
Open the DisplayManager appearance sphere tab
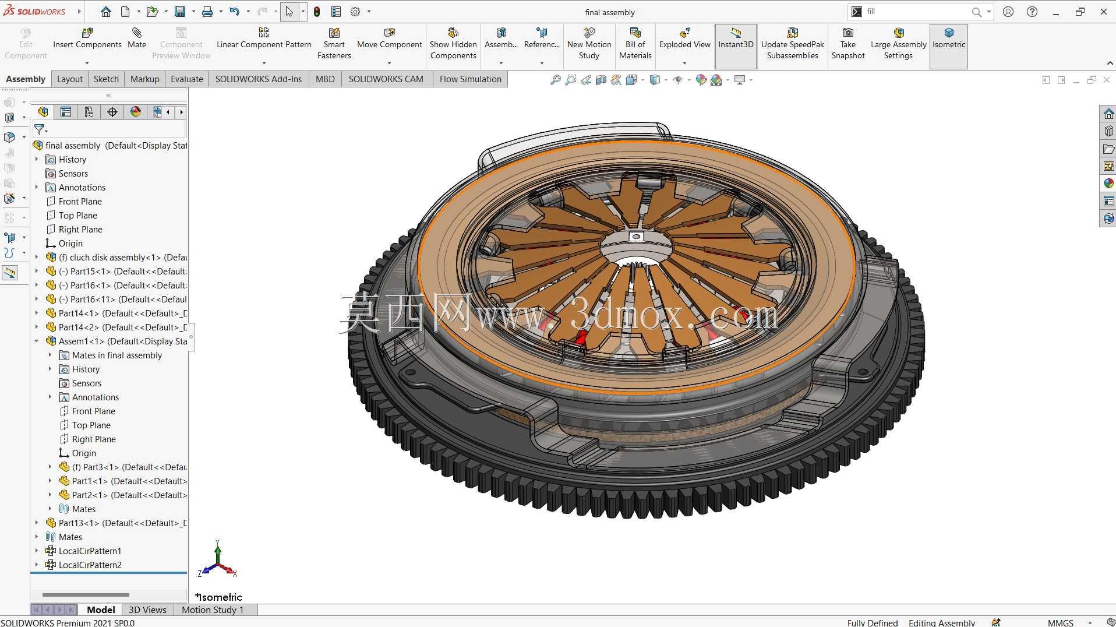136,112
